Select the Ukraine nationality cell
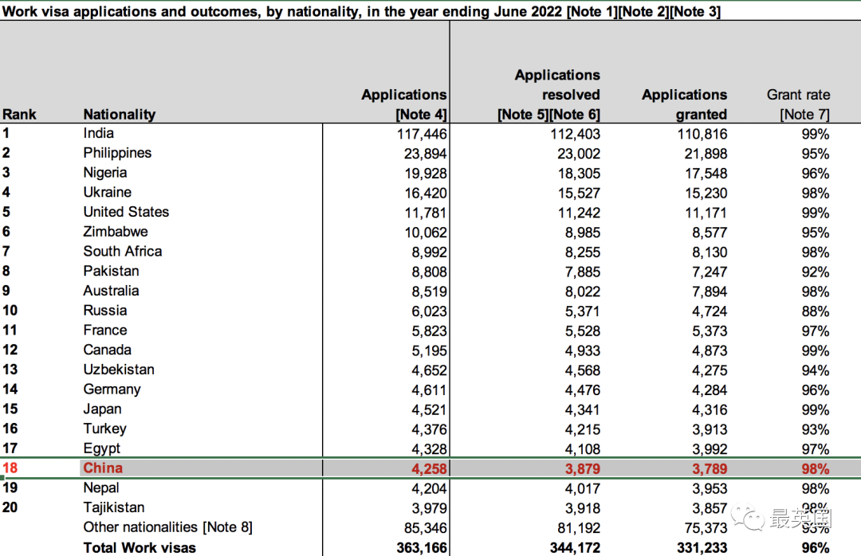861x556 pixels. pyautogui.click(x=107, y=193)
